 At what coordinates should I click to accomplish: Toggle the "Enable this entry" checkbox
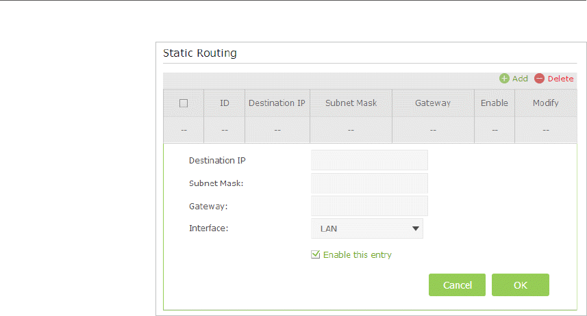click(316, 255)
